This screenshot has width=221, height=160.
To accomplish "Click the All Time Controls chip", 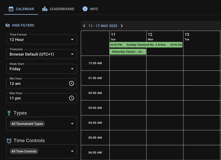I will [24, 151].
